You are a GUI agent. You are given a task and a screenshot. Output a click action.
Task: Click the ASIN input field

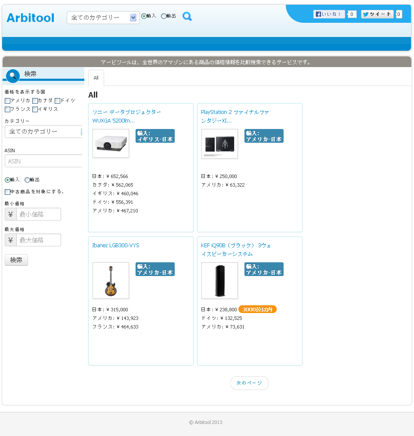(x=43, y=161)
